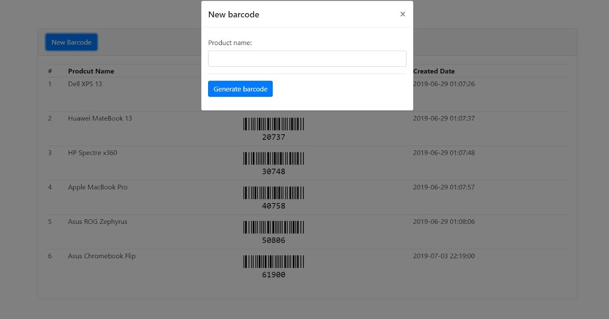This screenshot has height=319, width=609.
Task: Focus the Product name input field
Action: click(307, 58)
